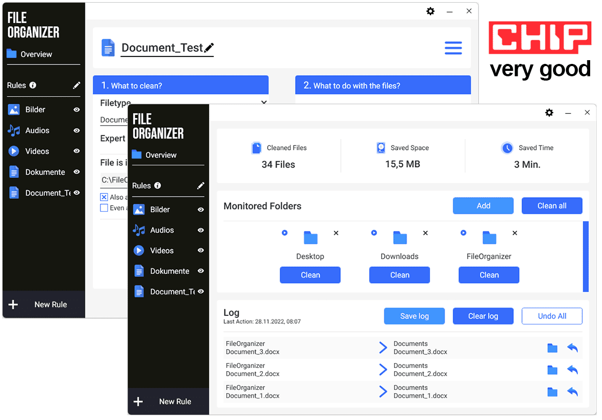
Task: Click the Saved Space disk icon
Action: coord(381,148)
